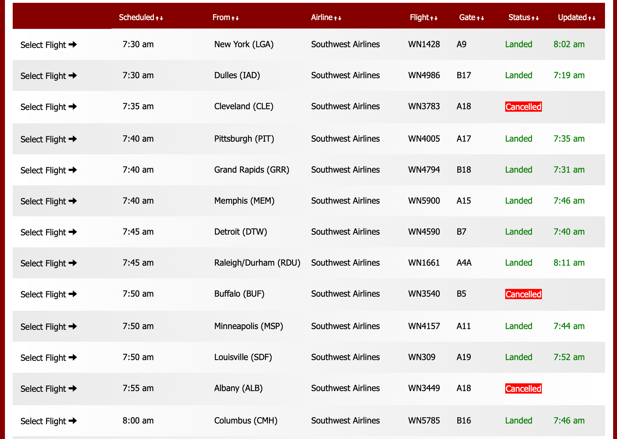Click scheduled time 7:35 am
This screenshot has height=439, width=617.
138,106
